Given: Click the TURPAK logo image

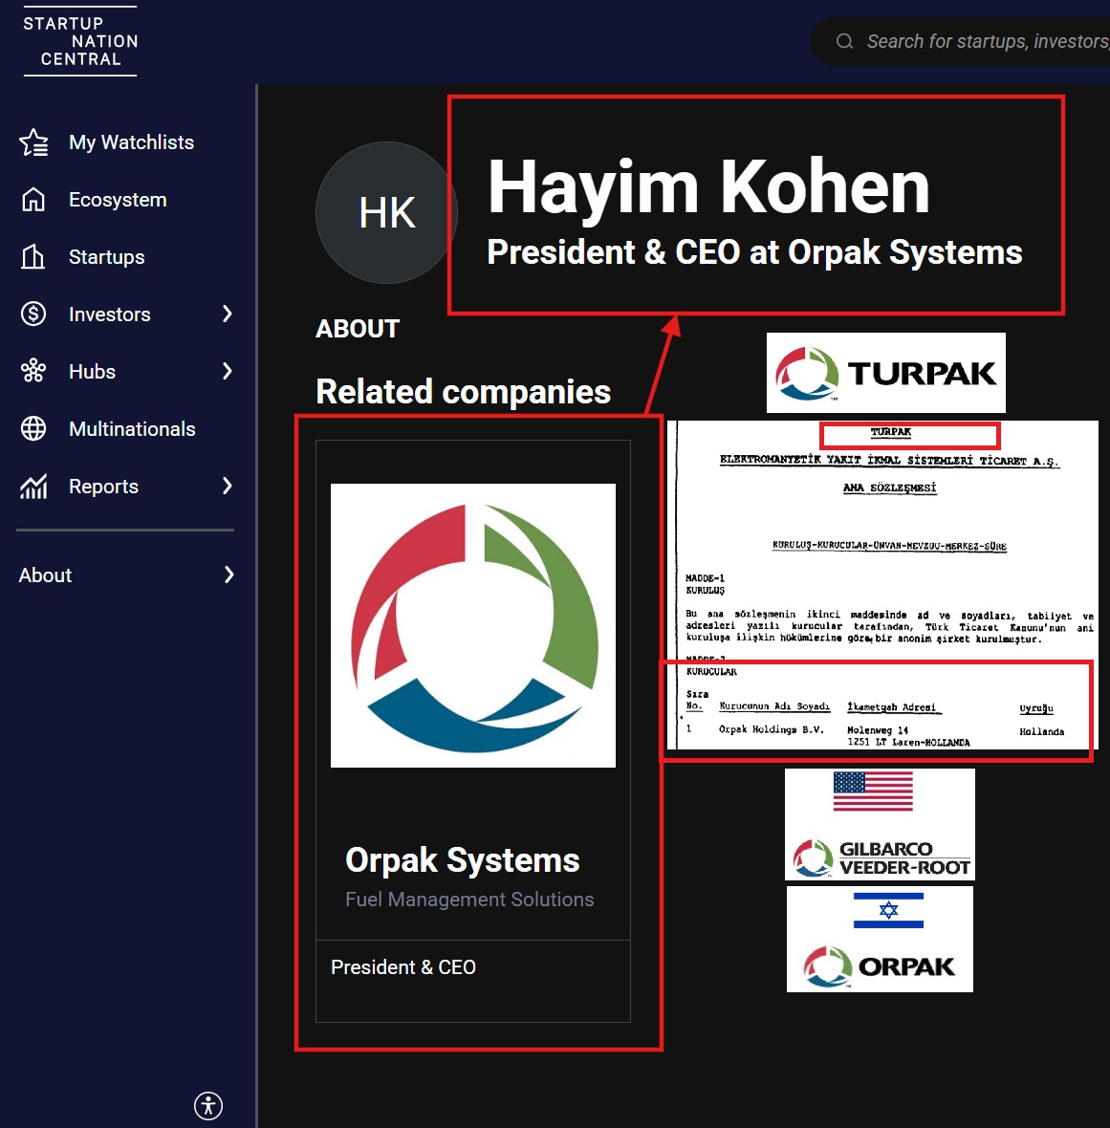Looking at the screenshot, I should [x=886, y=373].
